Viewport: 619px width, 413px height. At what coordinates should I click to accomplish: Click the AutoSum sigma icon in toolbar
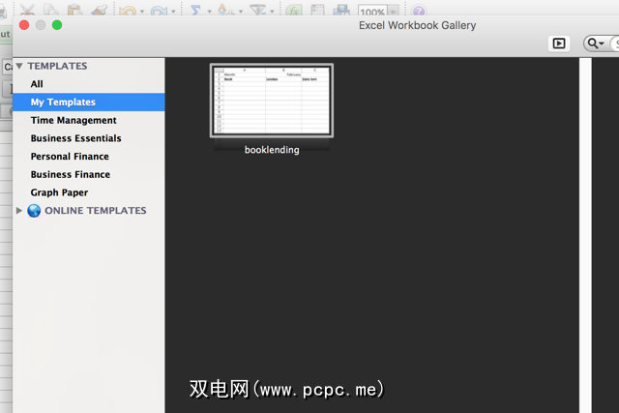[195, 10]
